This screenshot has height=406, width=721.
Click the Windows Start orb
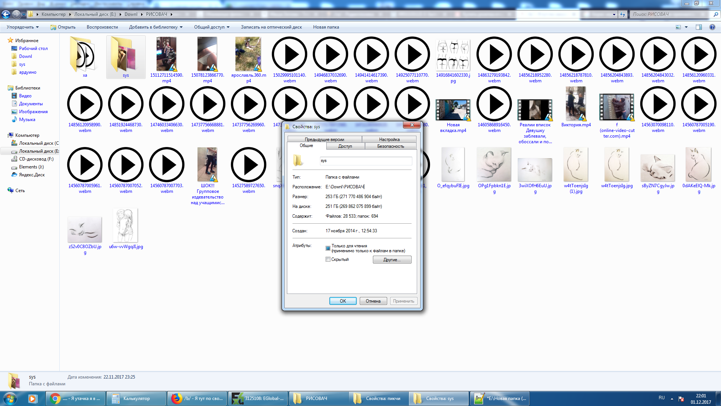tap(10, 398)
